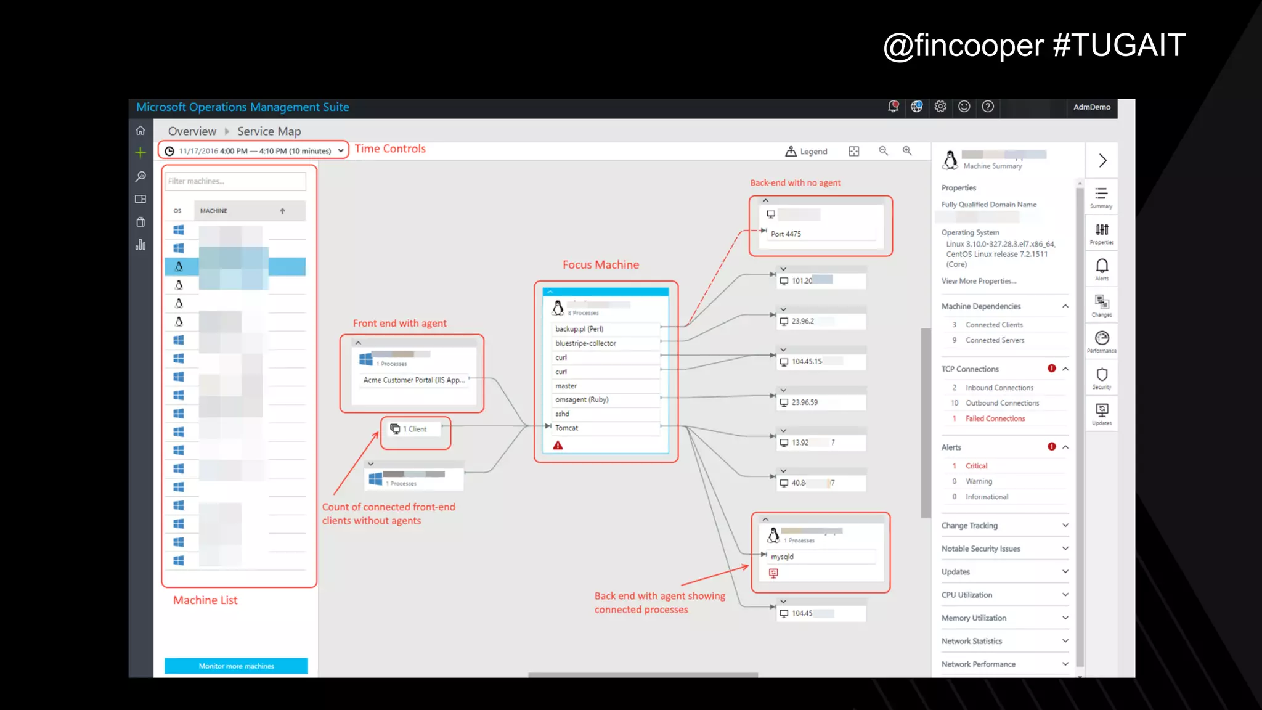This screenshot has height=710, width=1262.
Task: Go to Overview breadcrumb
Action: pyautogui.click(x=192, y=131)
